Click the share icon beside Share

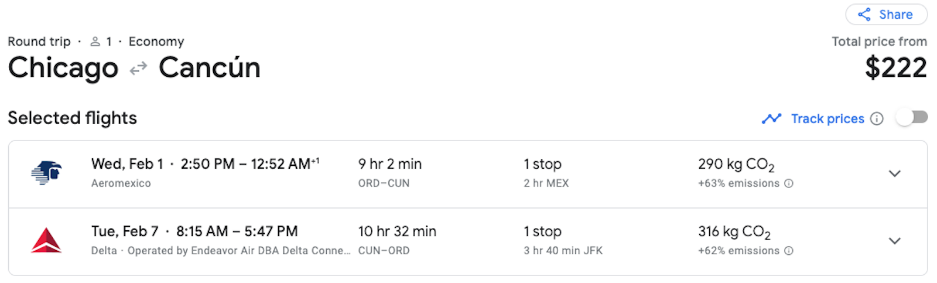864,15
